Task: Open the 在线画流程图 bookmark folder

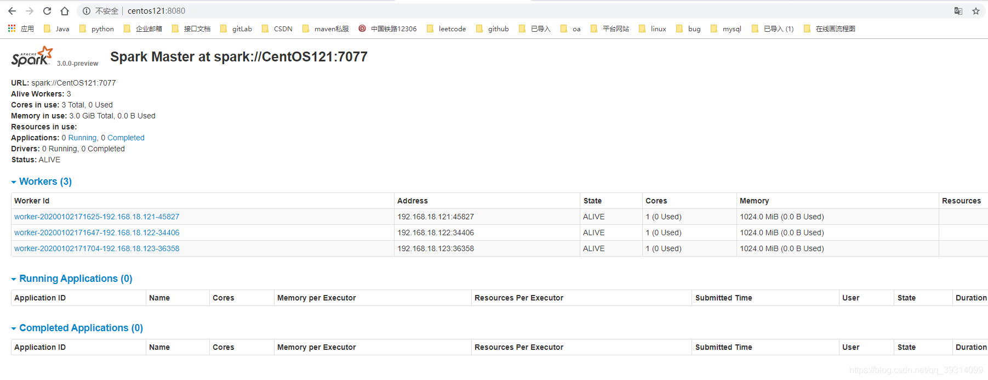Action: click(x=830, y=29)
